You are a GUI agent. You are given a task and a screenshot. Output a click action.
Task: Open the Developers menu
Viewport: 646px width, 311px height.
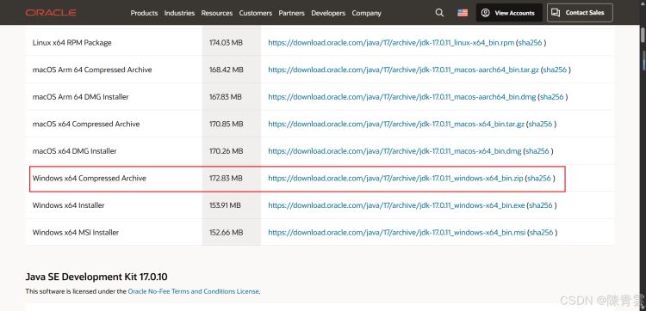coord(328,13)
